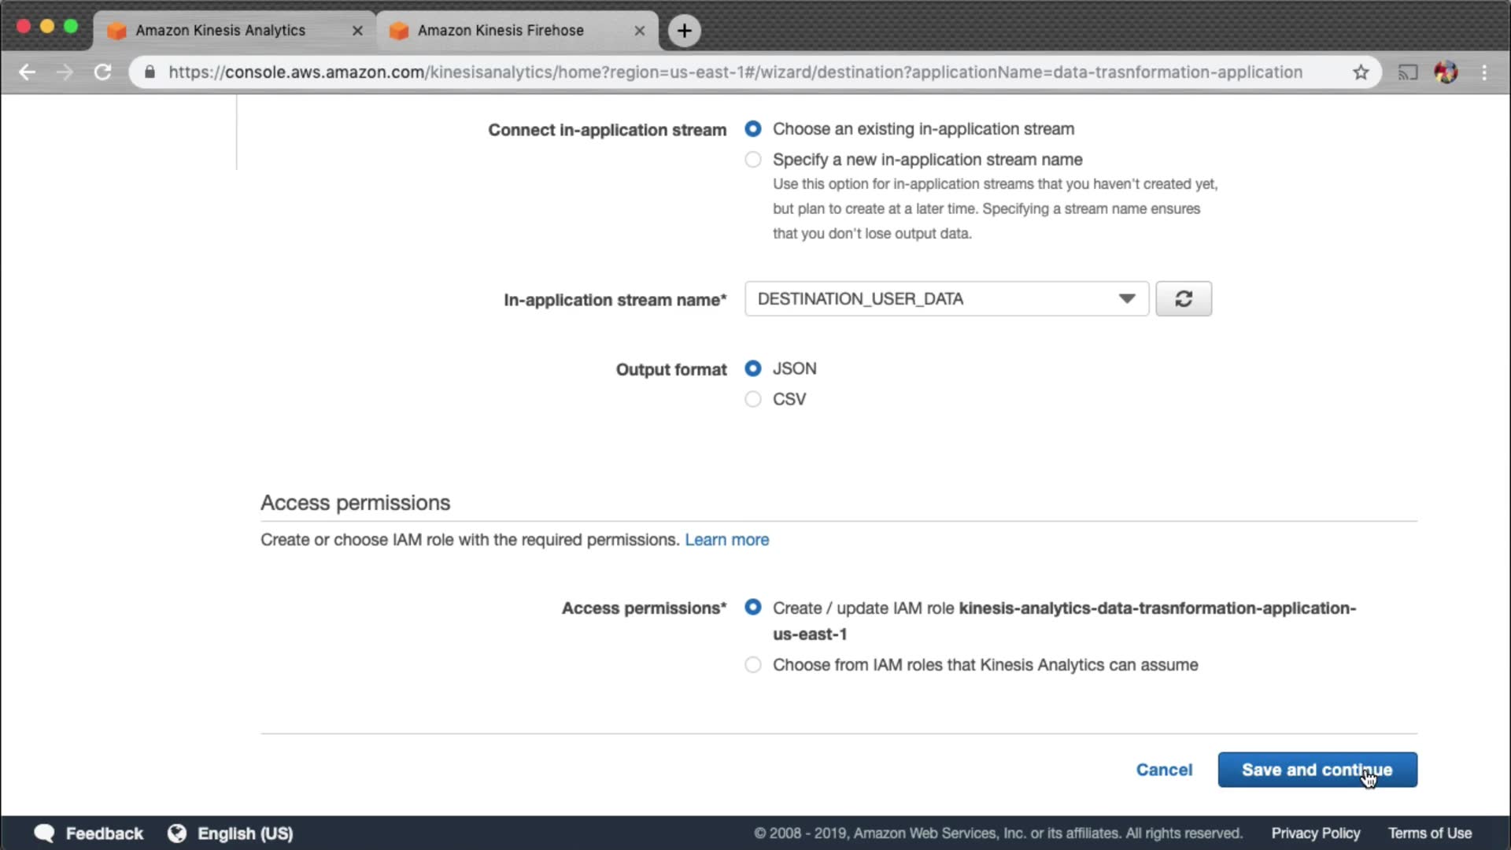
Task: Click the browser back arrow
Action: click(x=28, y=72)
